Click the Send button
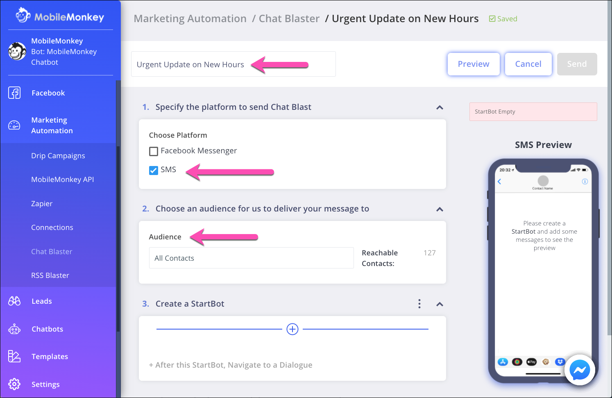 [x=577, y=64]
